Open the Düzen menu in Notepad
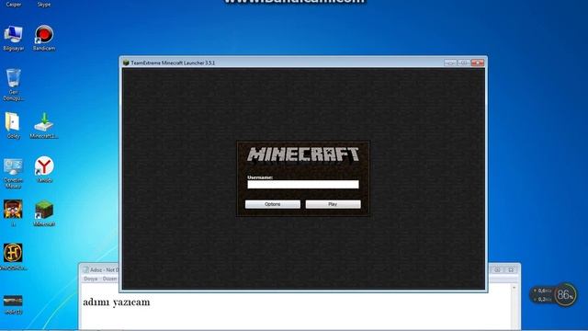Viewport: 588px width, 331px height. tap(109, 279)
